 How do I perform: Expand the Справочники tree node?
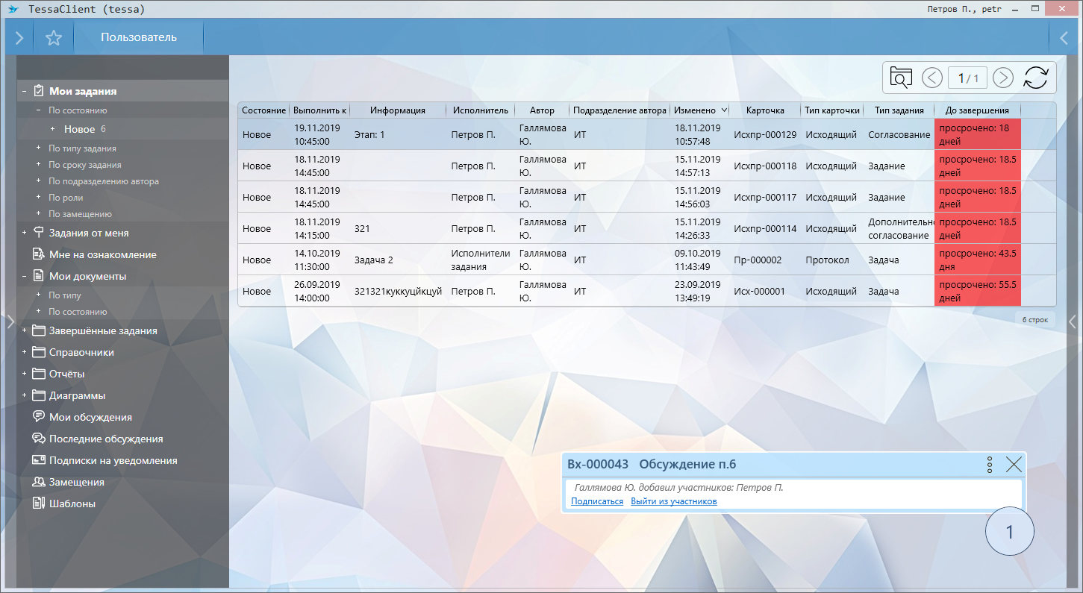25,352
